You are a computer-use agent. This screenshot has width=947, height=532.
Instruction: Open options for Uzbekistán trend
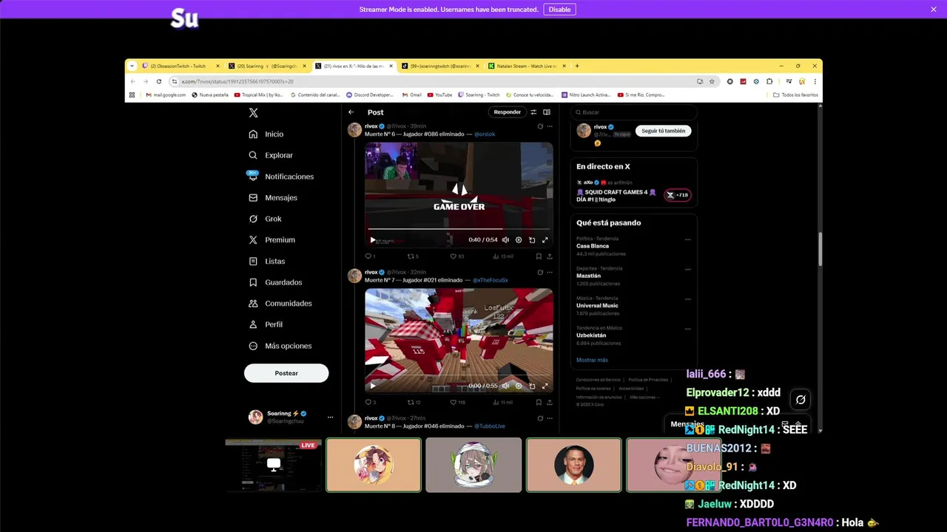tap(687, 328)
